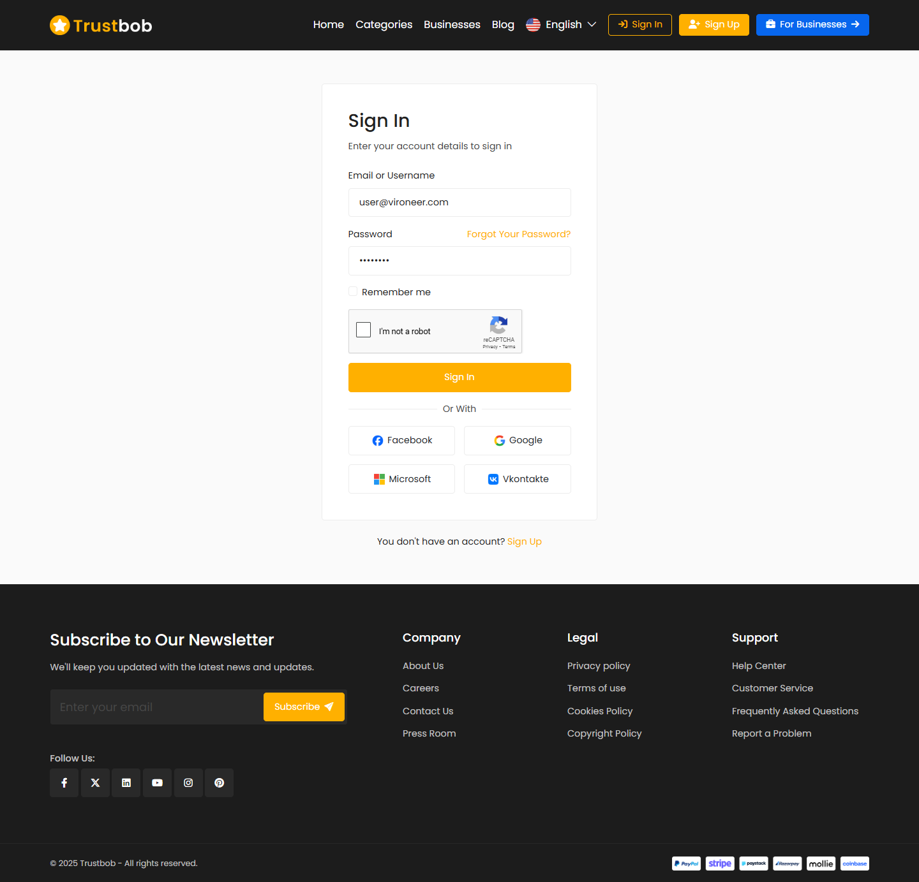Click the Trustbob star logo

(60, 26)
